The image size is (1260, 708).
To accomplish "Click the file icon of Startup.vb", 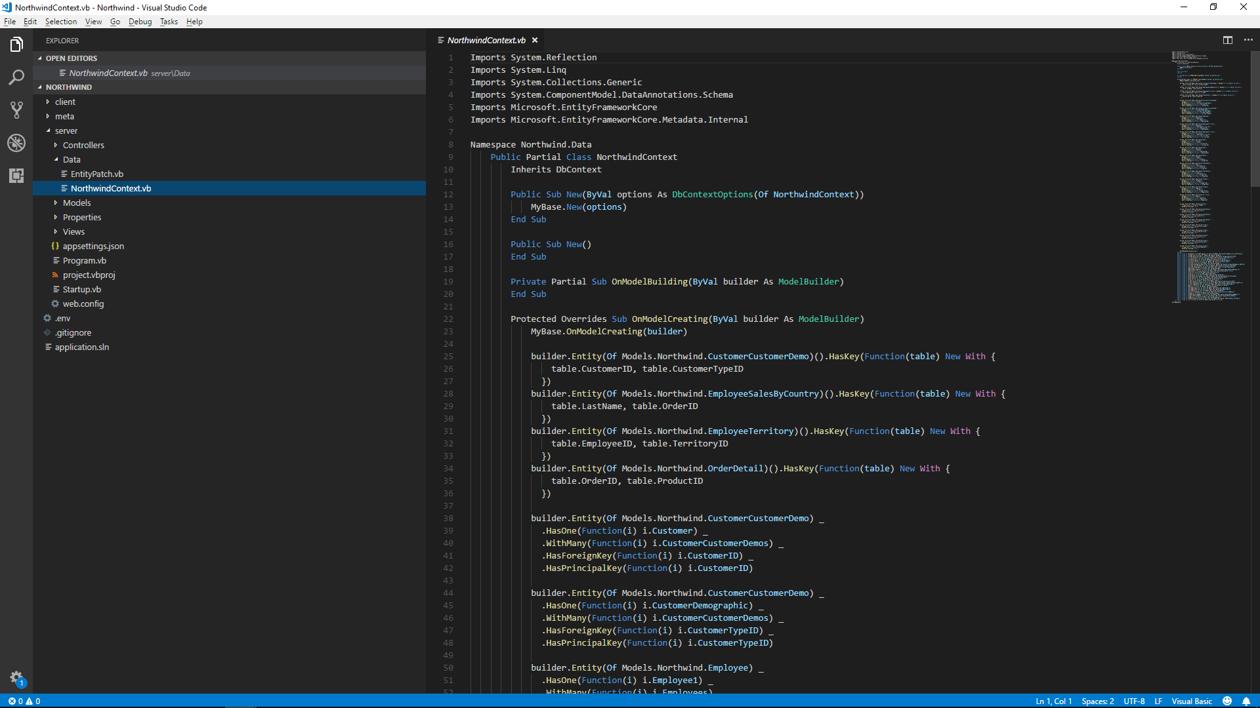I will pyautogui.click(x=56, y=289).
